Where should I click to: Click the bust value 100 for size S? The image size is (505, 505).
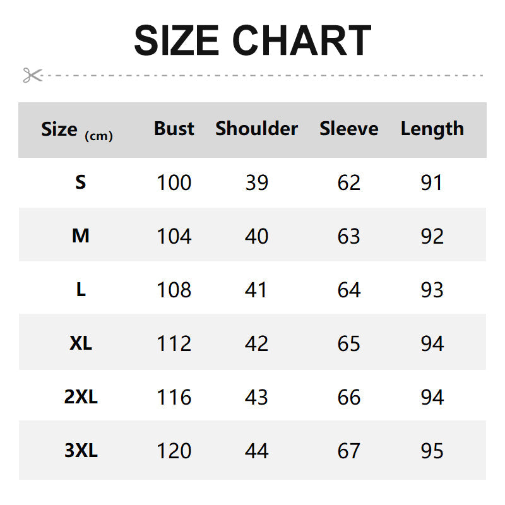(x=174, y=182)
